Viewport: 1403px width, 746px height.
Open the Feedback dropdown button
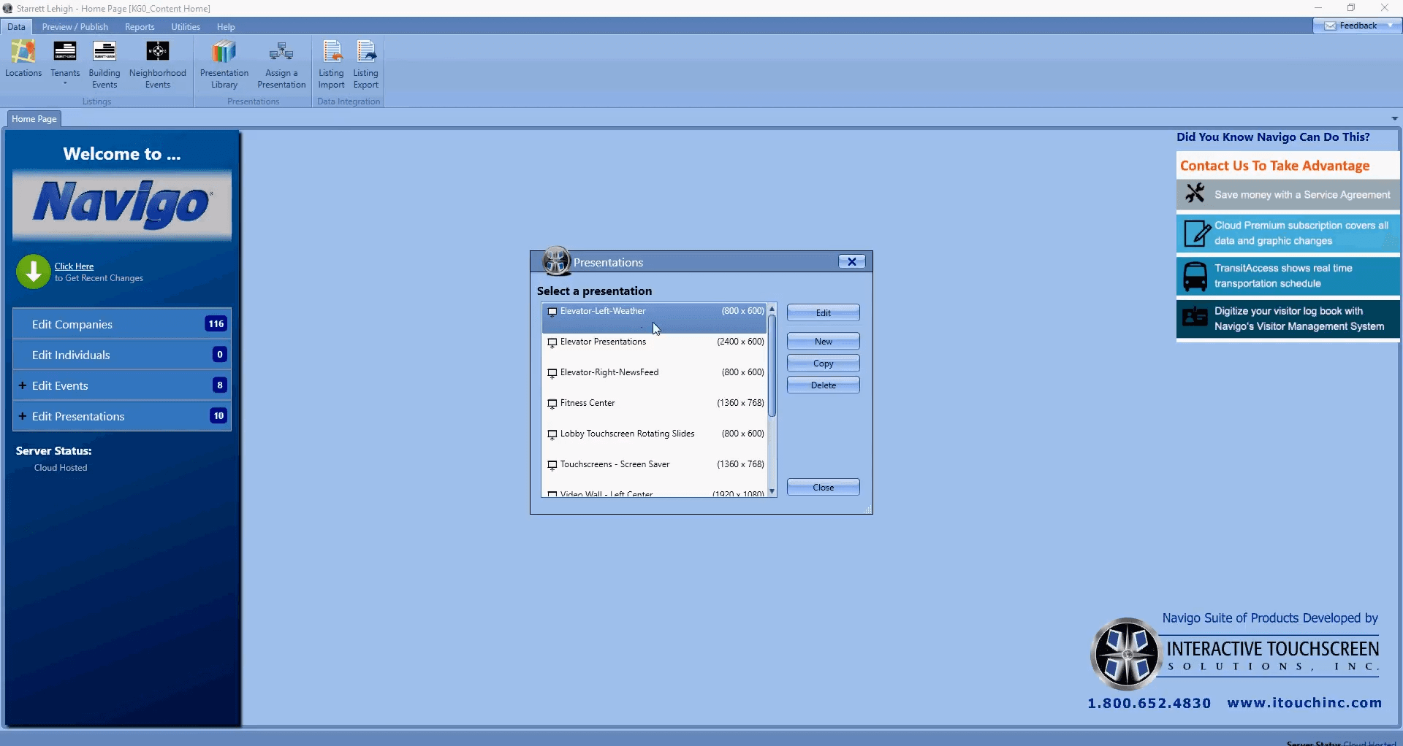[x=1390, y=26]
